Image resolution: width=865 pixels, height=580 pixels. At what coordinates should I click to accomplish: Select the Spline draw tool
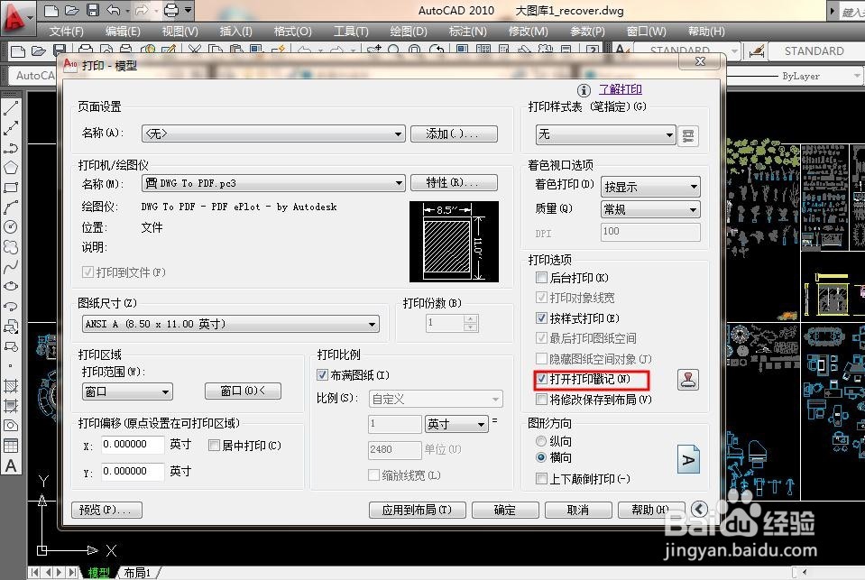[x=11, y=266]
